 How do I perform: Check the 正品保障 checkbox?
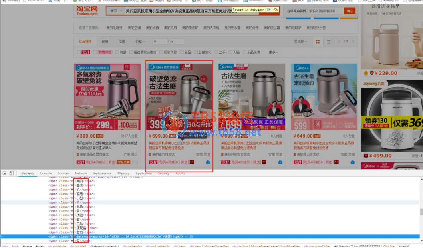pos(244,52)
